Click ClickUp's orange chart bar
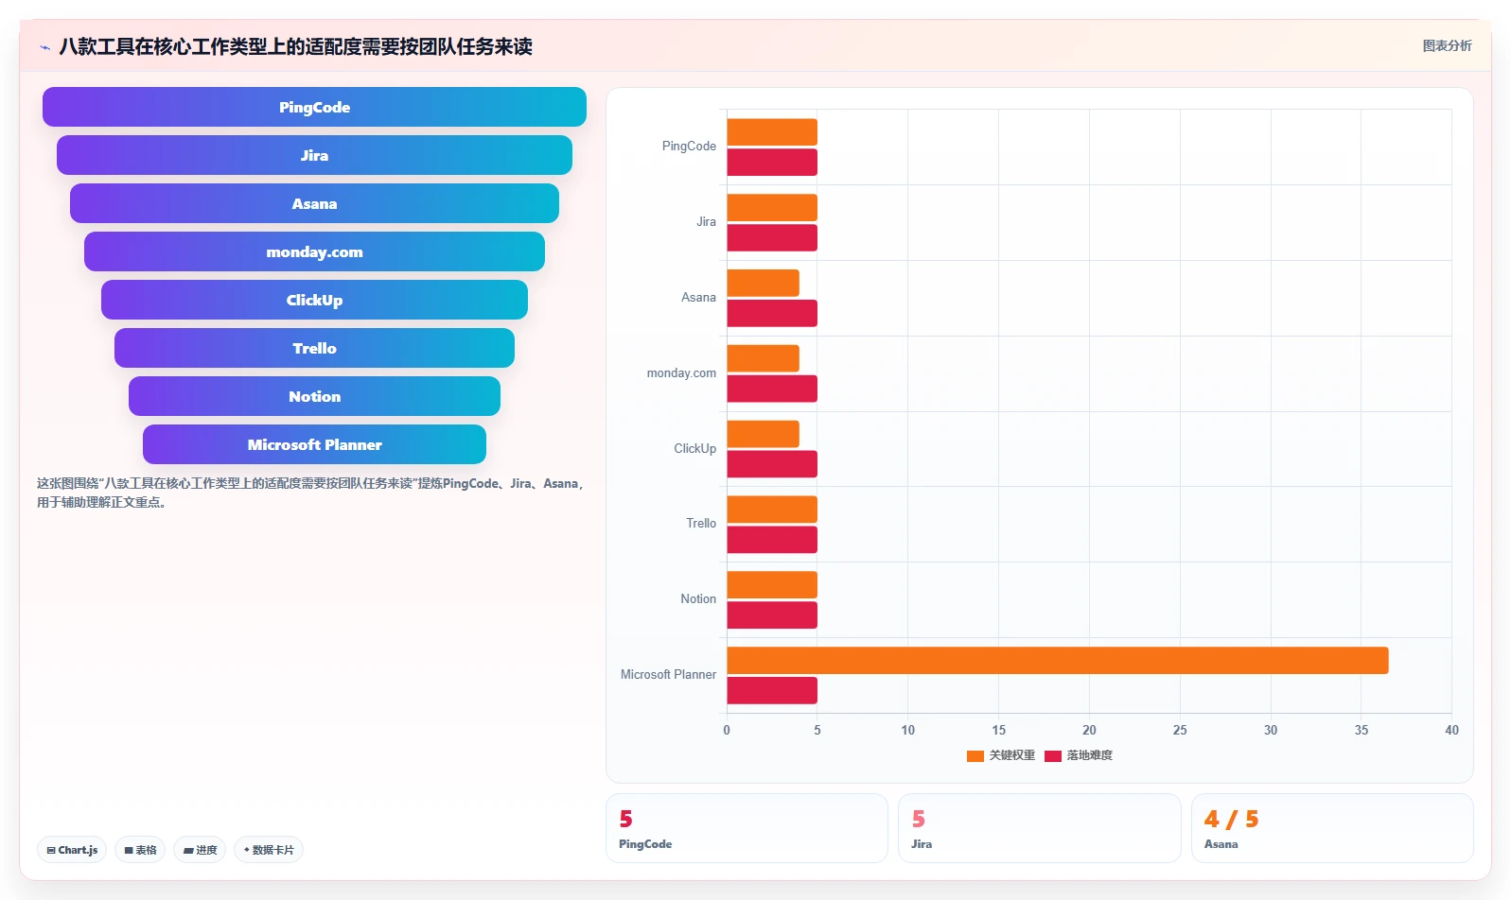Viewport: 1511px width, 900px height. tap(763, 434)
